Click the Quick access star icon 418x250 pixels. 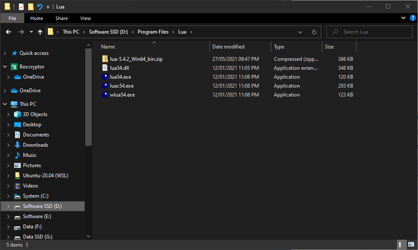[15, 53]
